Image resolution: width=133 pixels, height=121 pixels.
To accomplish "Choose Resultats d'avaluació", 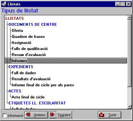I will tap(31, 79).
